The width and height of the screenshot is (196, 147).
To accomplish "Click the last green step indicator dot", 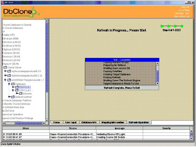I will click(182, 26).
